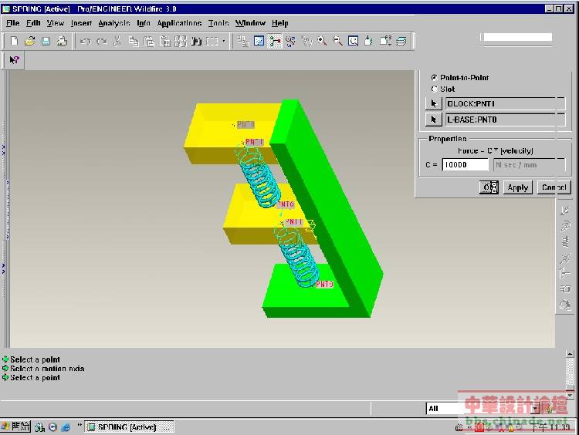Click the Apply button
This screenshot has width=579, height=435.
click(517, 187)
